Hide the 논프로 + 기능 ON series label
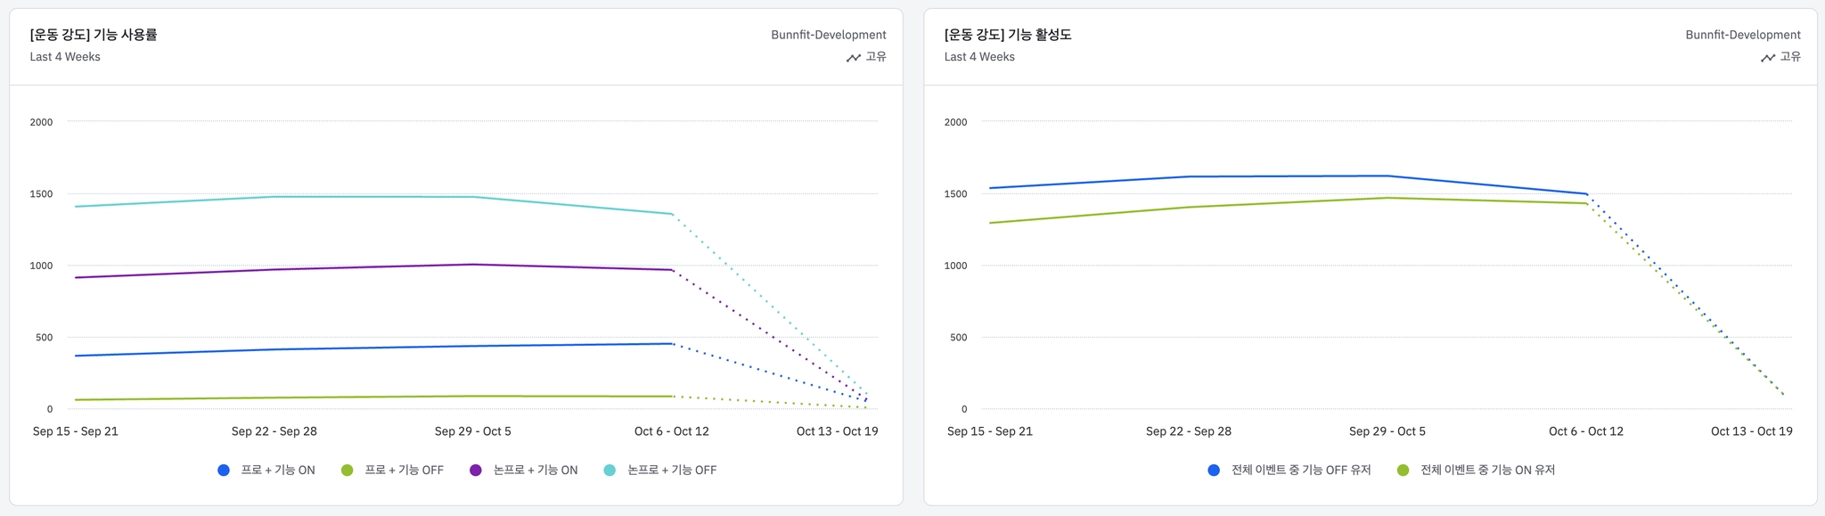 coord(535,471)
